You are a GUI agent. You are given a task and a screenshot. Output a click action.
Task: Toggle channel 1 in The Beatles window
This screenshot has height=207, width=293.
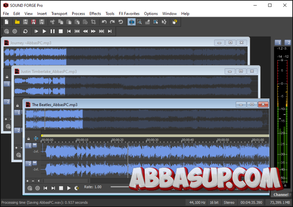[28, 146]
